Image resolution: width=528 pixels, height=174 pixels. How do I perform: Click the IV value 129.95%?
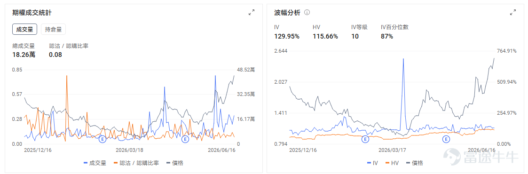pos(286,36)
